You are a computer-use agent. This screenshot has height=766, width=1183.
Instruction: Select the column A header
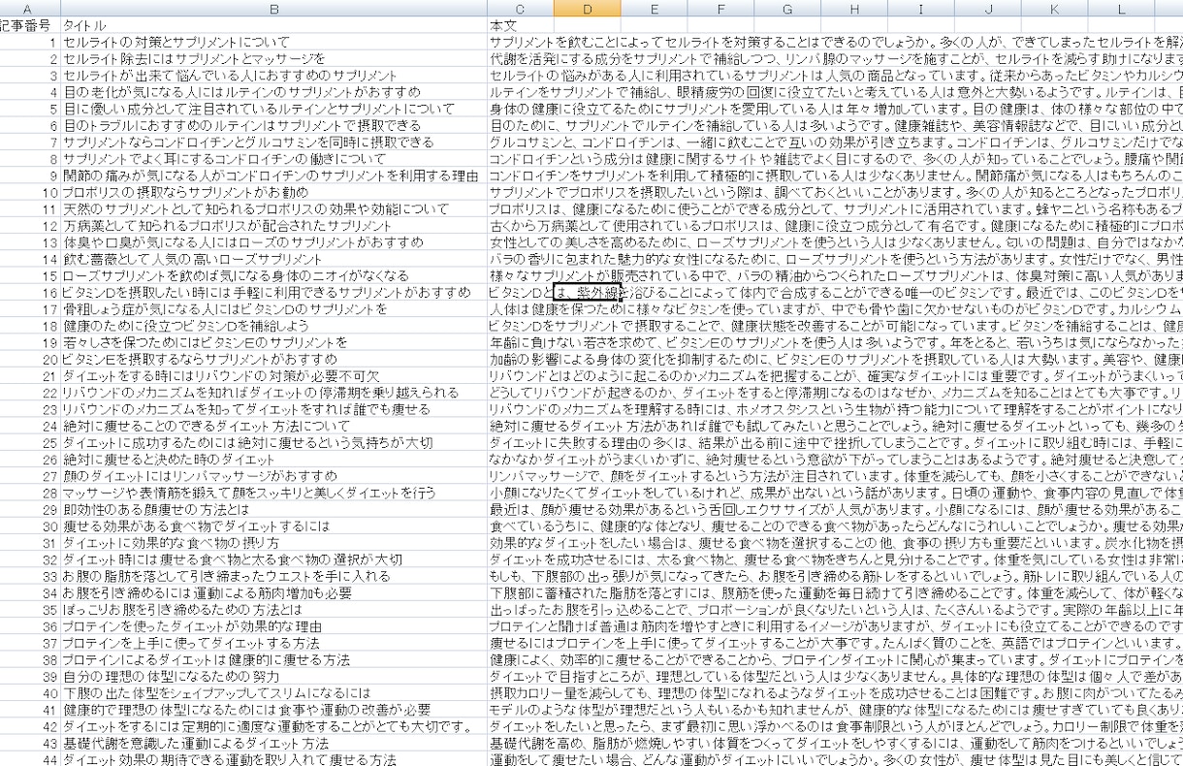pos(29,9)
